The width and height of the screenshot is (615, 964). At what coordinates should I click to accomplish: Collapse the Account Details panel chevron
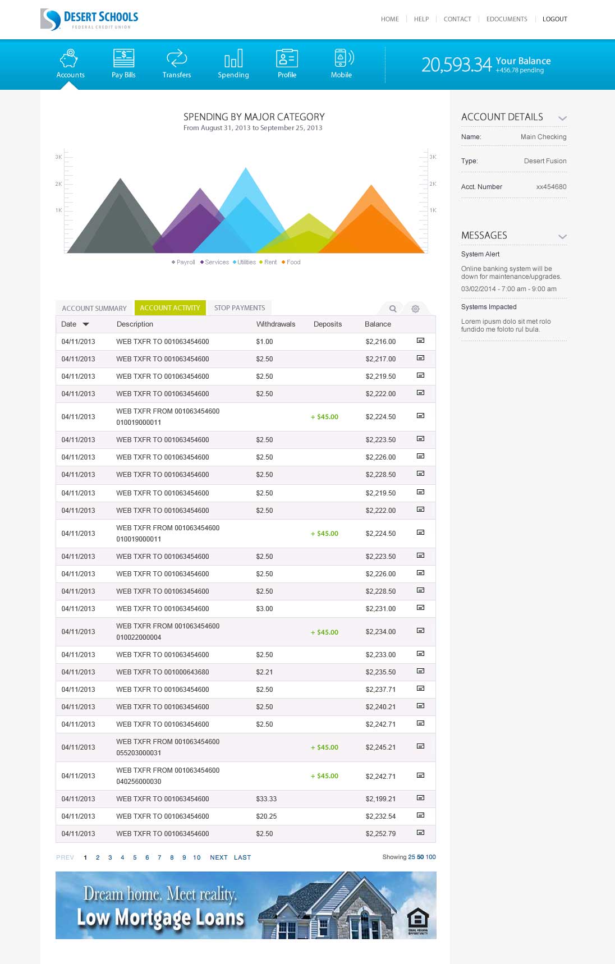pyautogui.click(x=562, y=118)
